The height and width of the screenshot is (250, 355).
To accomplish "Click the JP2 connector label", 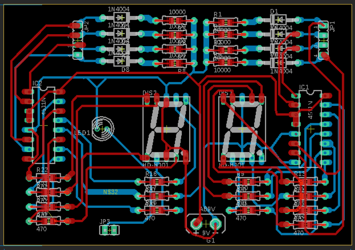I will coord(86,27).
